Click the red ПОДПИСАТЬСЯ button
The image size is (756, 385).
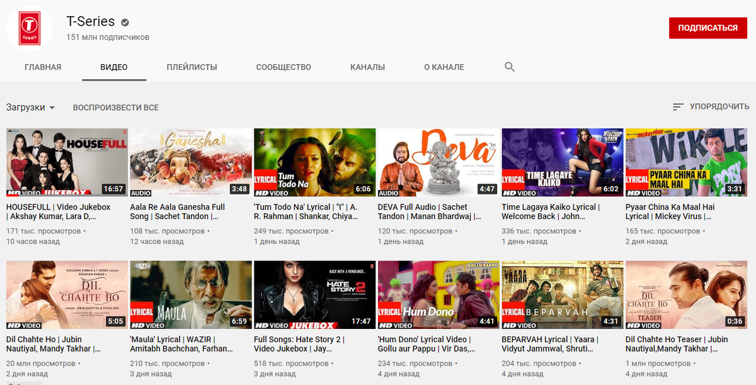tap(708, 28)
